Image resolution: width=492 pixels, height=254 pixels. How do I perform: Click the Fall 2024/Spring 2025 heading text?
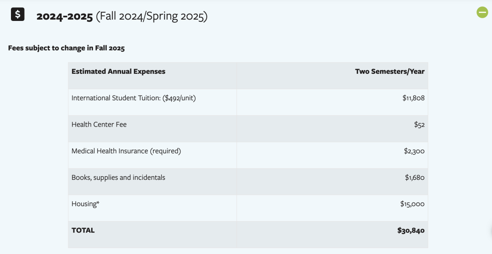click(152, 16)
